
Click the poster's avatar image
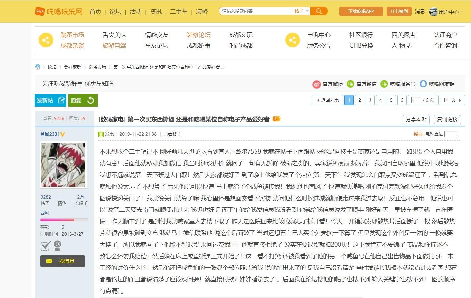63,165
